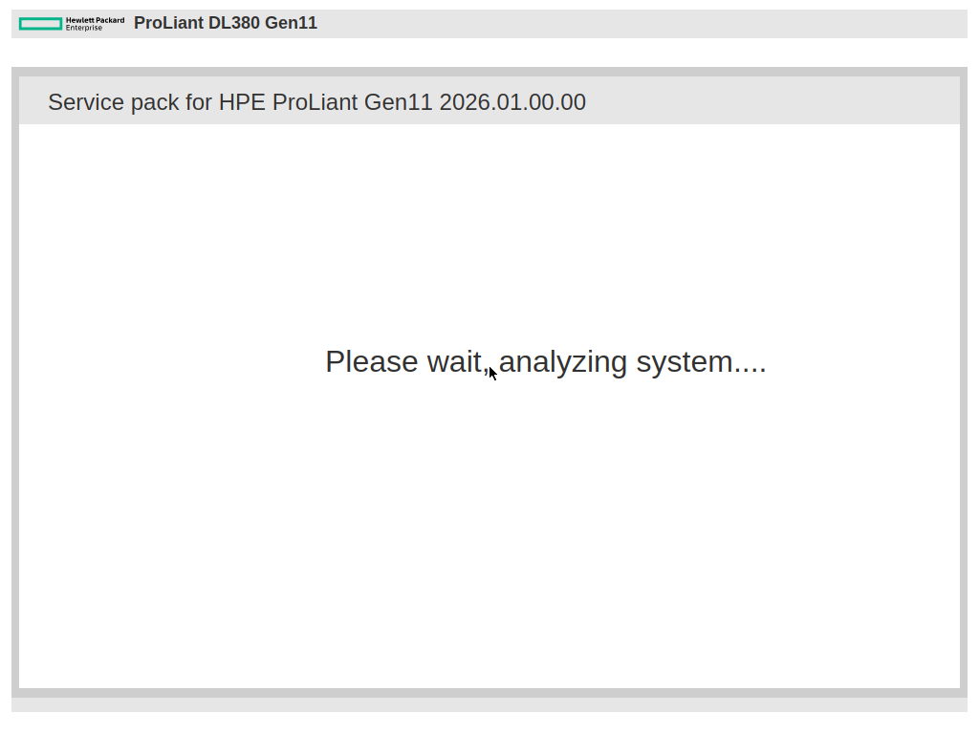This screenshot has height=734, width=979.
Task: Click the empty white area above the message
Action: [x=489, y=229]
